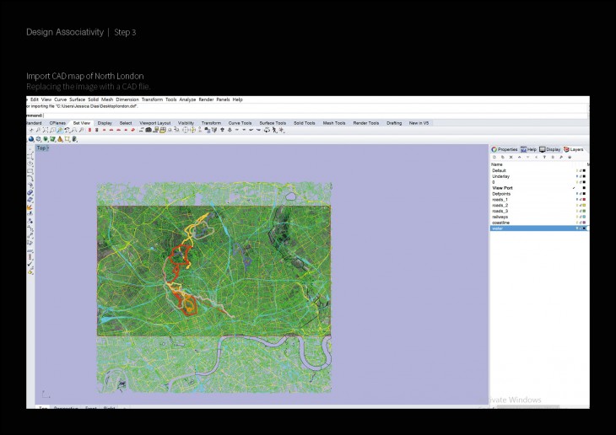The height and width of the screenshot is (435, 616).
Task: Click the new layer icon in Layers panel
Action: click(x=494, y=157)
